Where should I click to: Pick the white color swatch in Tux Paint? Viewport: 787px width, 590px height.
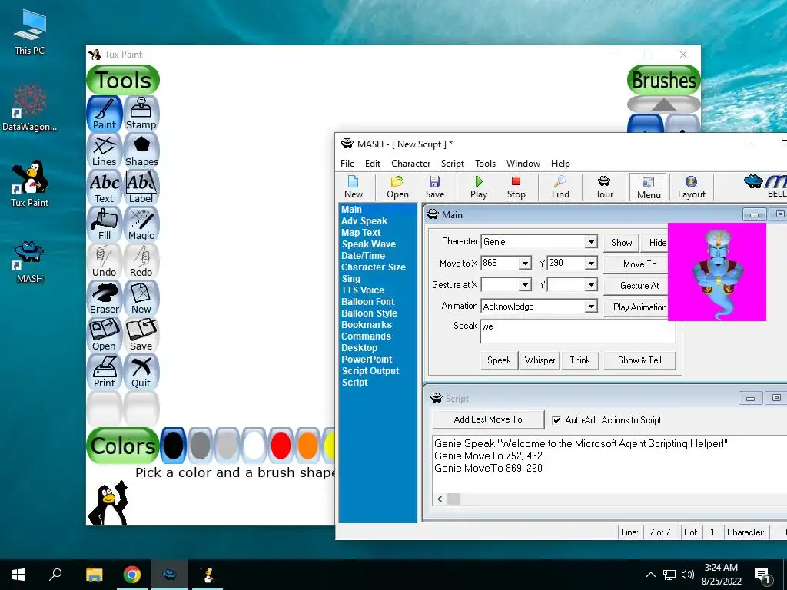(x=254, y=446)
